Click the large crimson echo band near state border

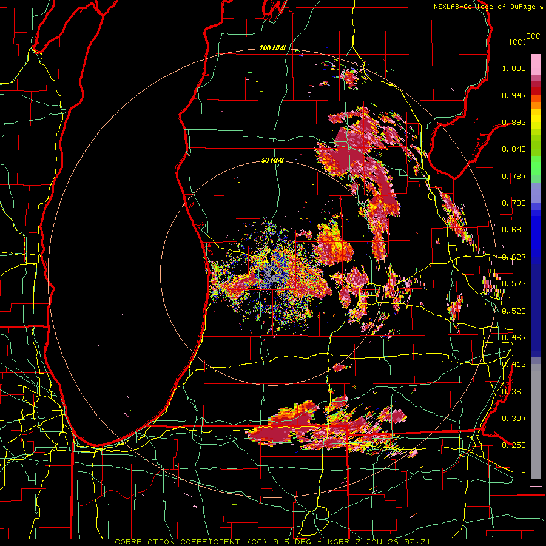coord(271,435)
